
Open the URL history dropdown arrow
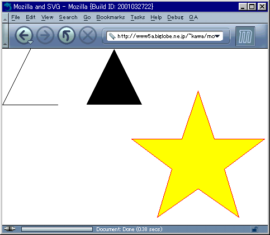[x=217, y=36]
